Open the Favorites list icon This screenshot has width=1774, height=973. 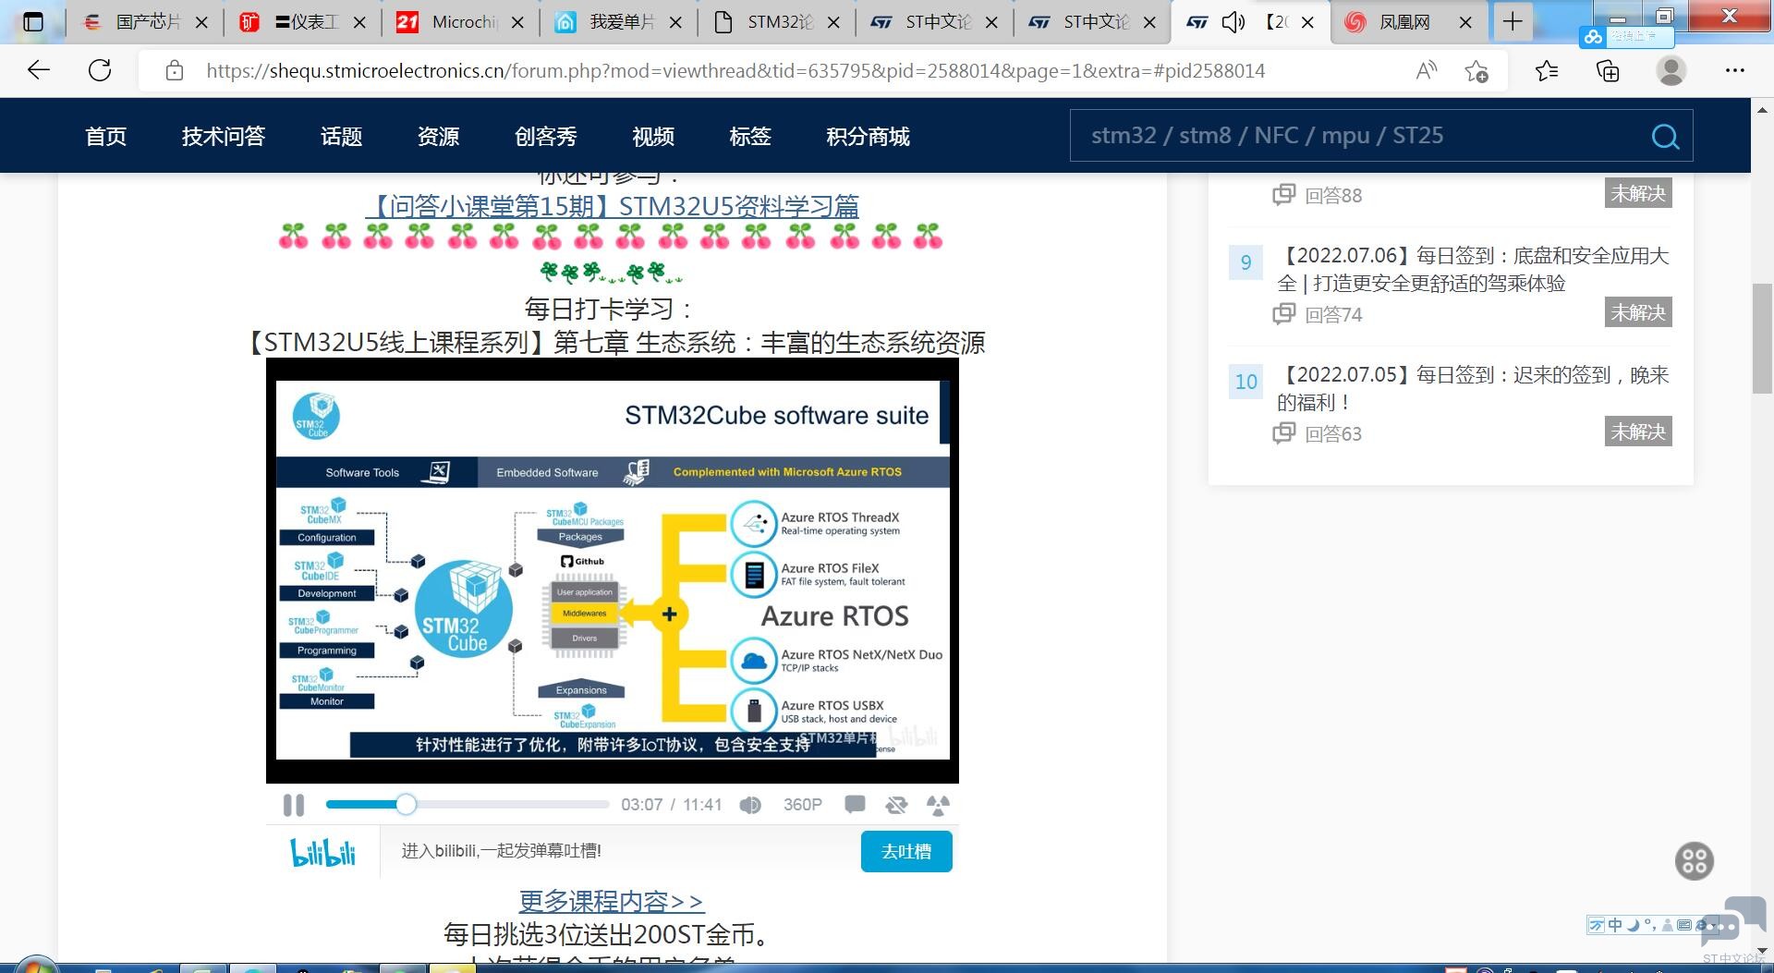point(1547,70)
